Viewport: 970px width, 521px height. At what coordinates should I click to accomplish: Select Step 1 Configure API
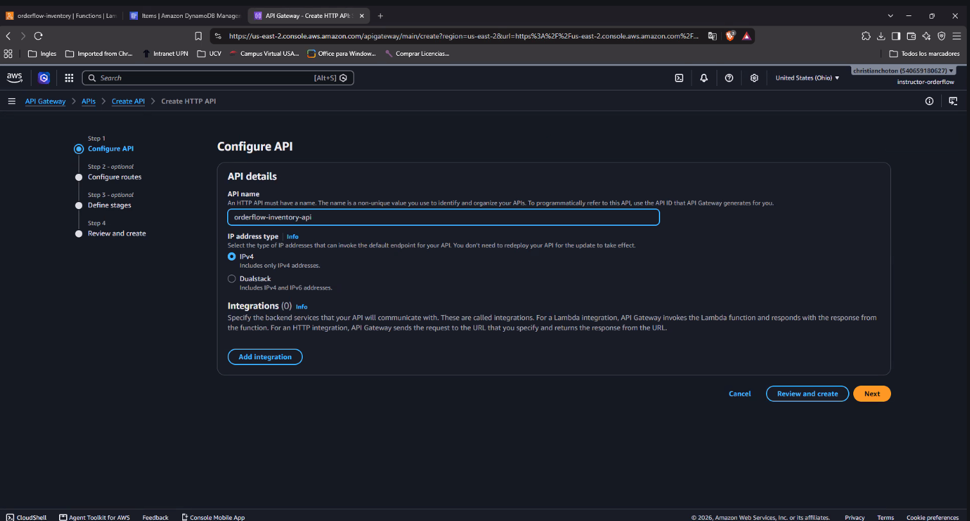[x=110, y=149]
